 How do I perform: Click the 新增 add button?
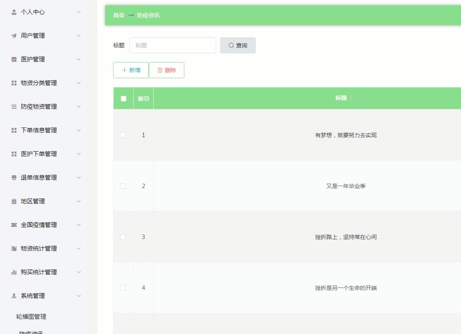131,70
